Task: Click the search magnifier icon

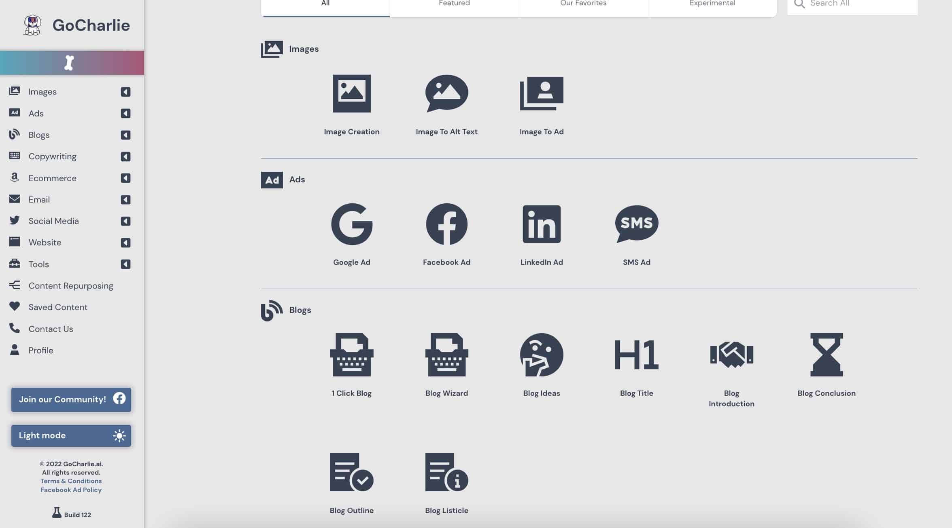Action: (x=799, y=4)
